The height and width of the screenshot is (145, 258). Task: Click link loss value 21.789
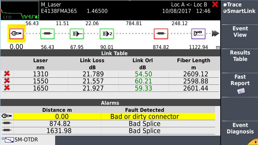(93, 74)
